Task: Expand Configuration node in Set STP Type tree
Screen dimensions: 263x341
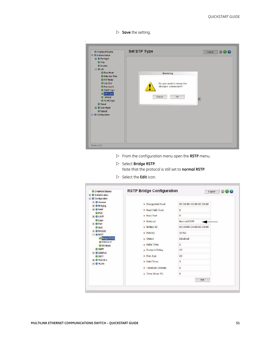Action: click(x=92, y=115)
